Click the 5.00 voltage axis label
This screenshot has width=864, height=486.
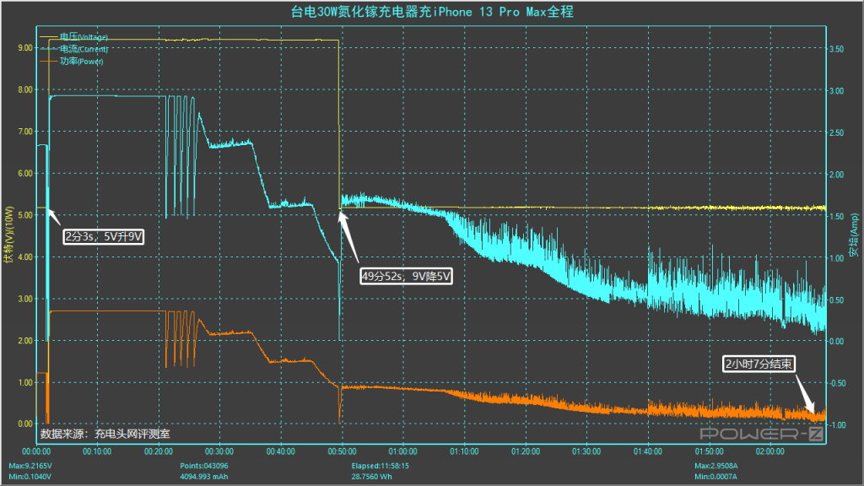click(24, 215)
